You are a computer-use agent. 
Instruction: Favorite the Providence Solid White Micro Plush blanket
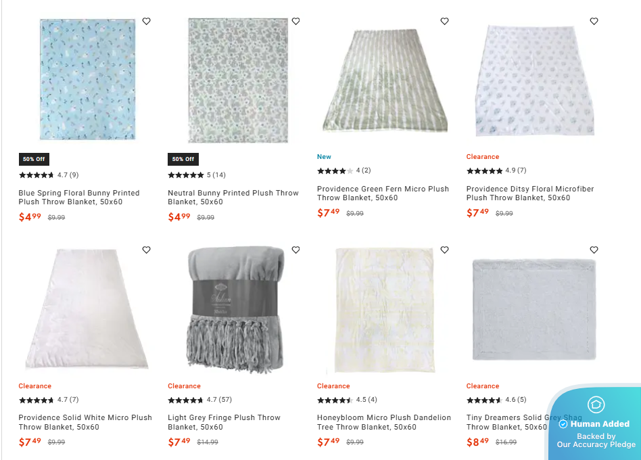146,250
